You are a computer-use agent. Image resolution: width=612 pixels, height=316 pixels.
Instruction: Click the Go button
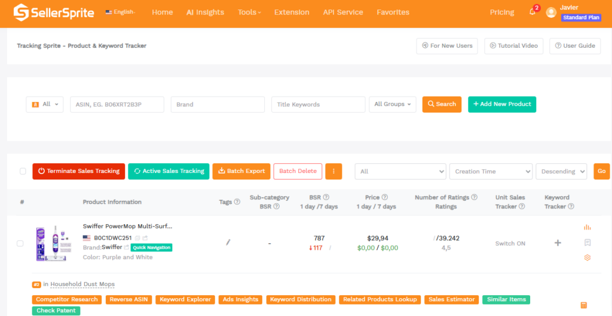click(x=601, y=171)
